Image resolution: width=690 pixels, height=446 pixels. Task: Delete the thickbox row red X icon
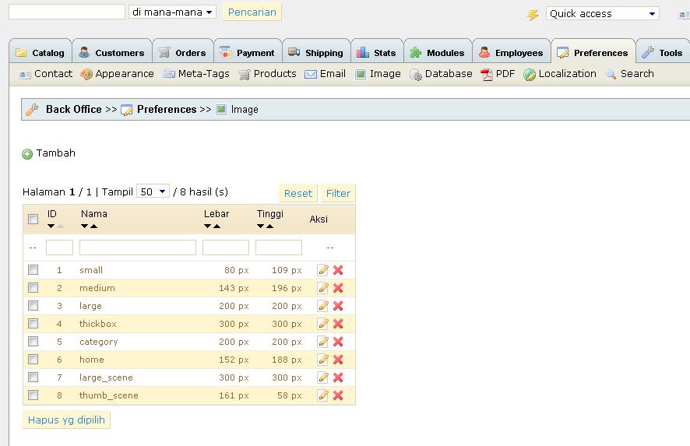pos(338,324)
